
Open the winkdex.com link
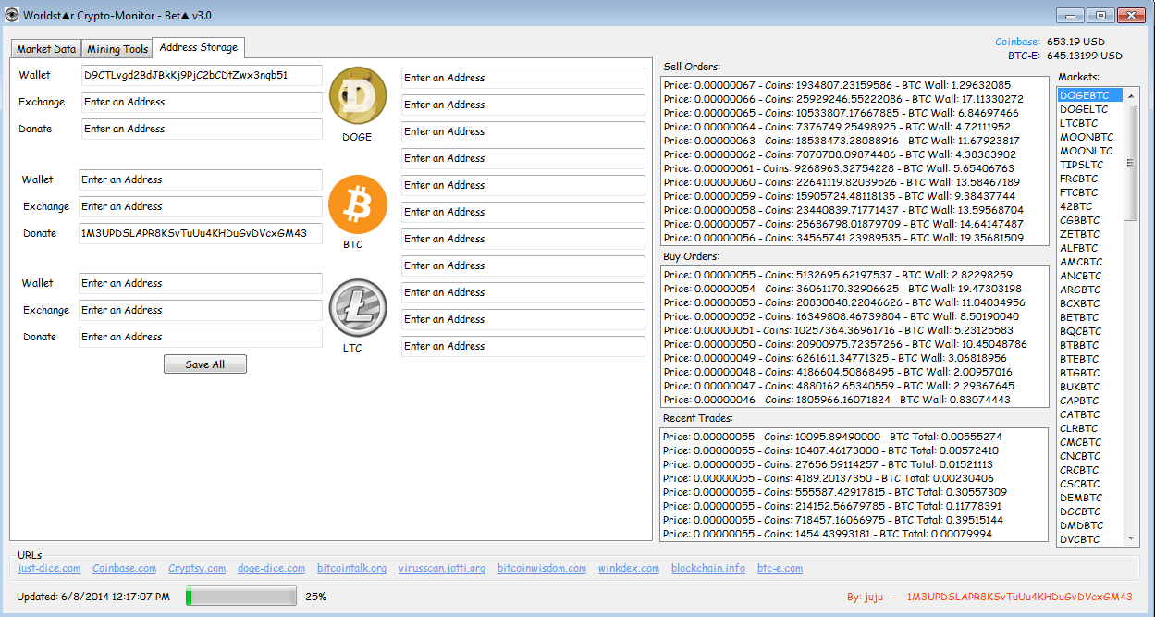pyautogui.click(x=629, y=568)
